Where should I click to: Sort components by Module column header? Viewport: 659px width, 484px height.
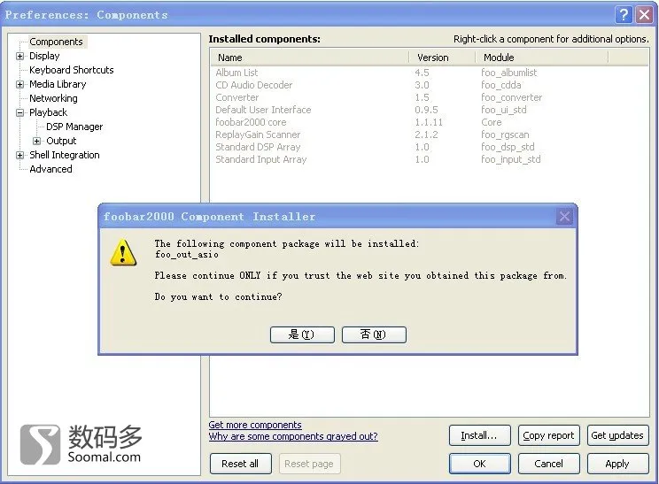[542, 58]
